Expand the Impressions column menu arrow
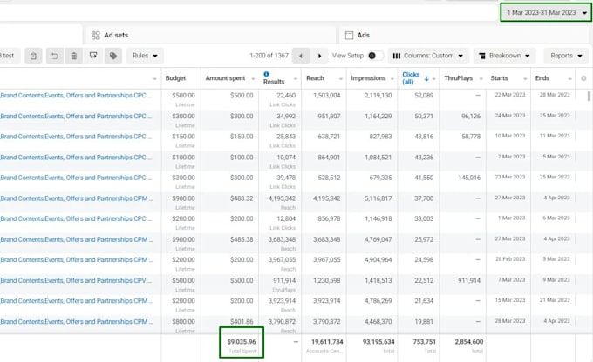The height and width of the screenshot is (362, 593). tap(392, 79)
